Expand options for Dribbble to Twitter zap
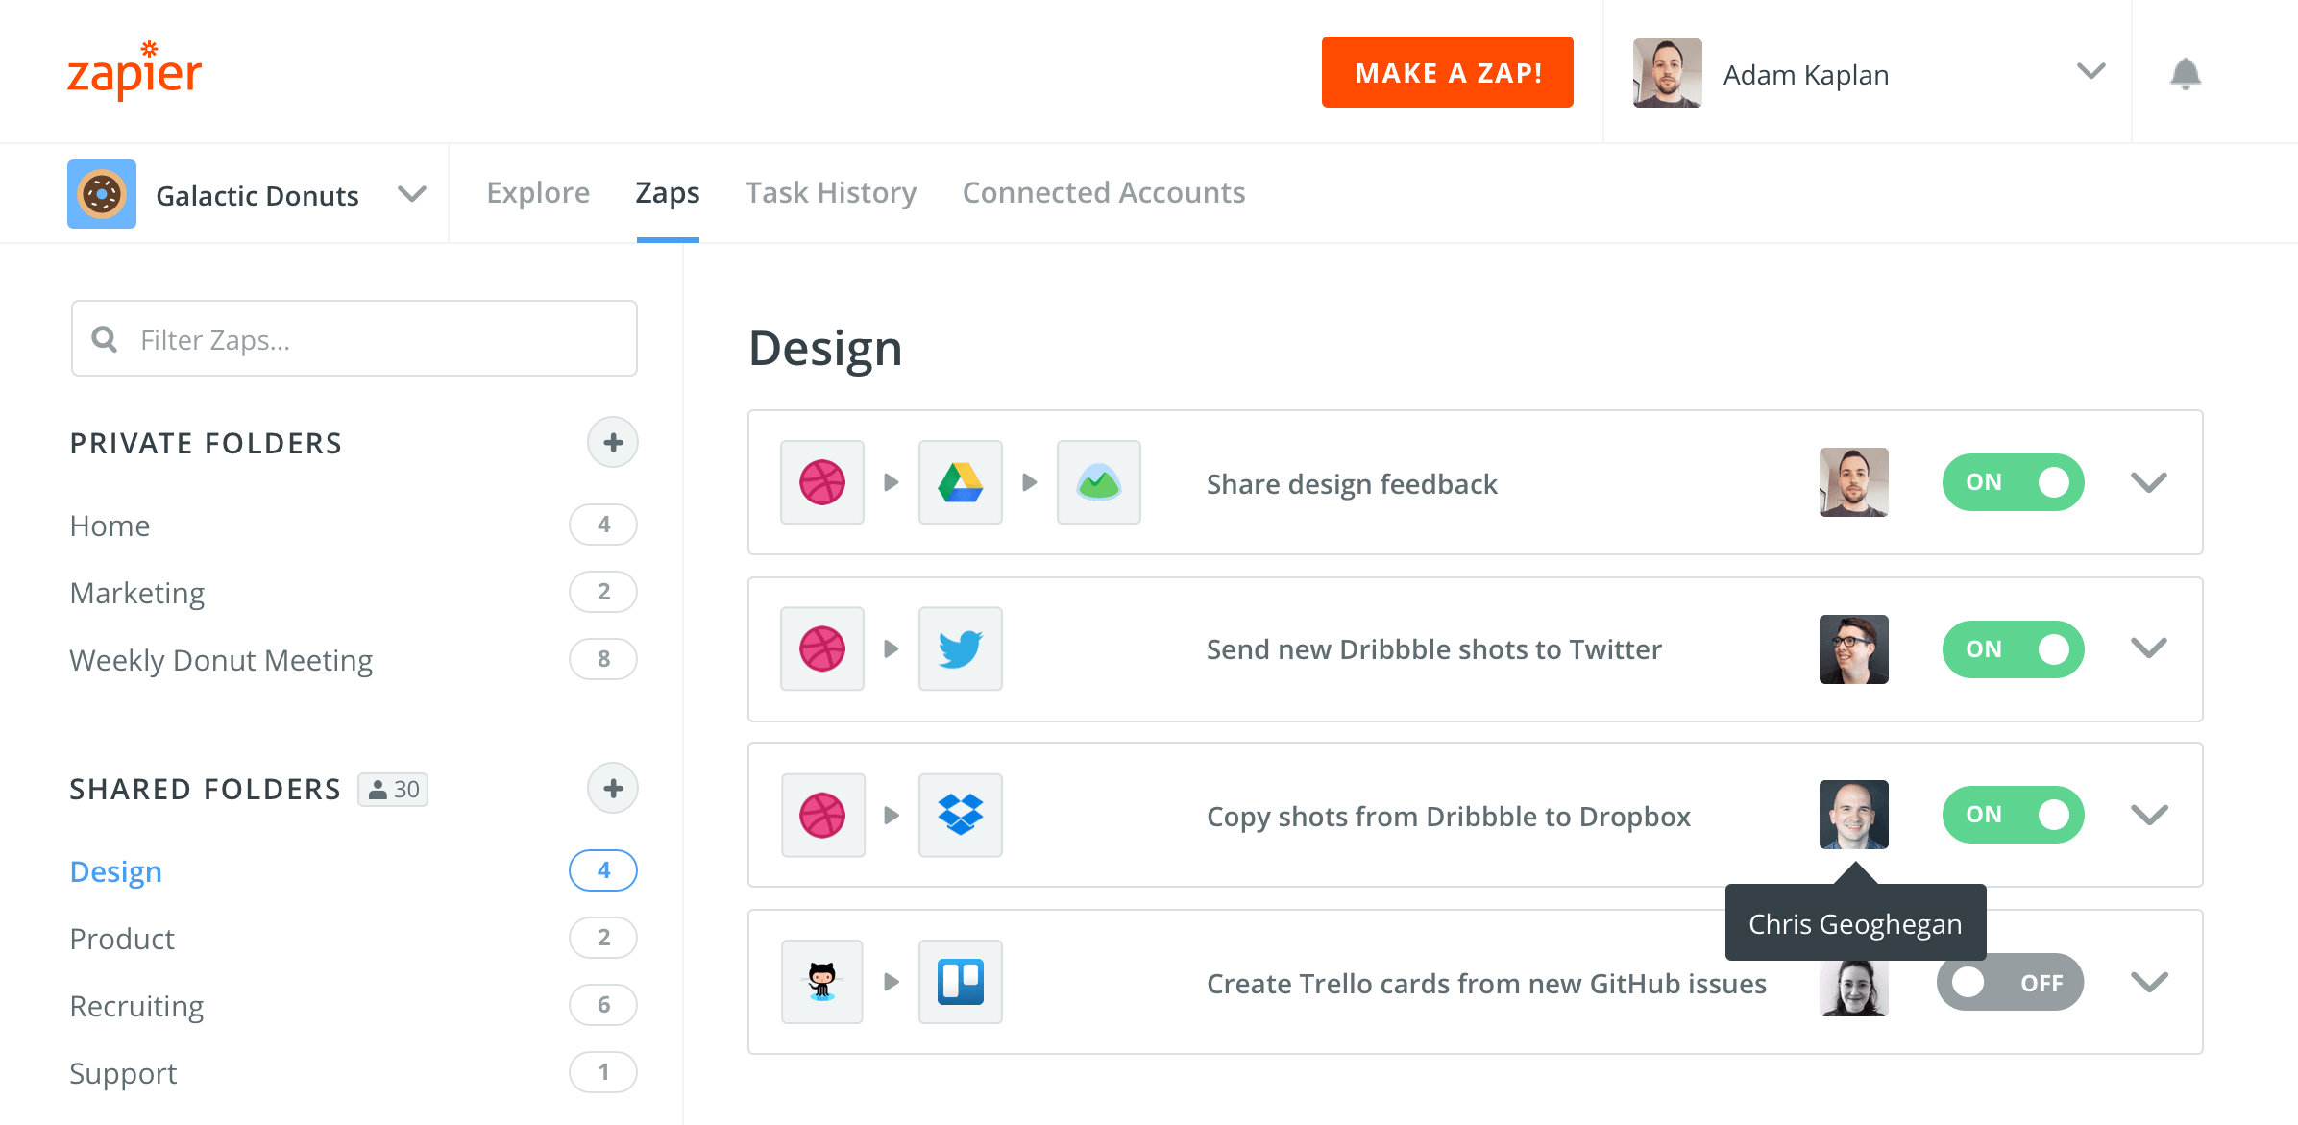The image size is (2298, 1125). pyautogui.click(x=2149, y=648)
